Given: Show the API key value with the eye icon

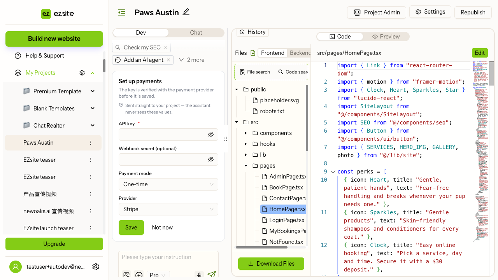Looking at the screenshot, I should click(x=211, y=135).
